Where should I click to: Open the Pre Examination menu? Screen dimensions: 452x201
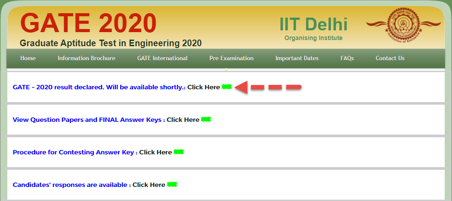click(231, 58)
